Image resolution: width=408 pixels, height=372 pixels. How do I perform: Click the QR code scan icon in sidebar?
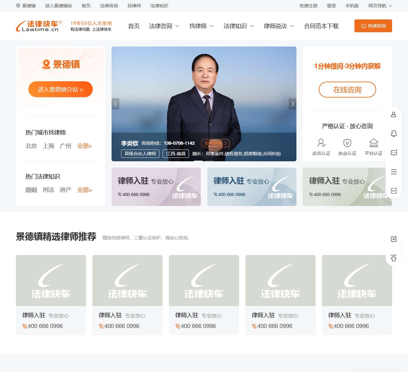[394, 191]
